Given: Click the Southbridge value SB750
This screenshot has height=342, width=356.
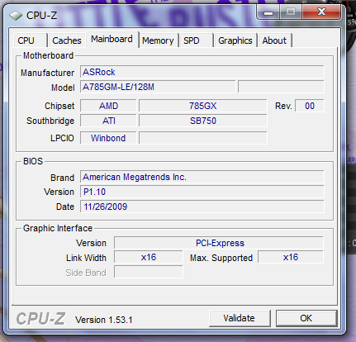Looking at the screenshot, I should (203, 121).
